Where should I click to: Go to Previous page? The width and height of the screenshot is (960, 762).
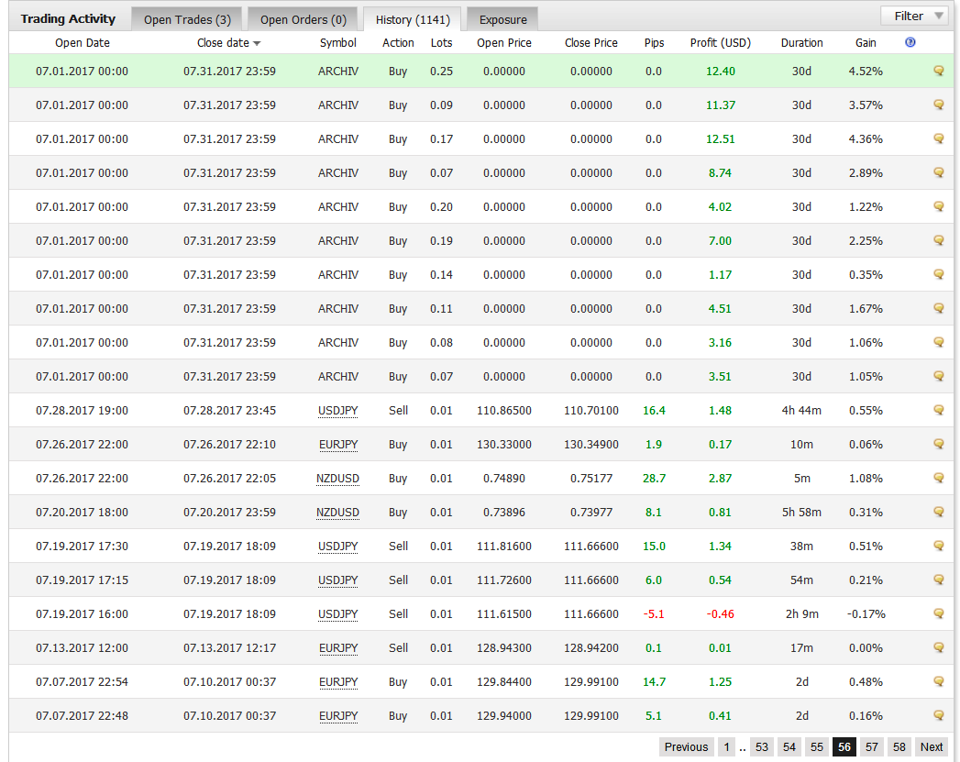coord(686,746)
